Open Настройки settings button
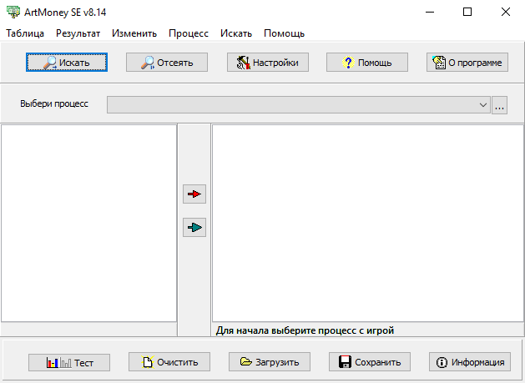 (x=268, y=63)
